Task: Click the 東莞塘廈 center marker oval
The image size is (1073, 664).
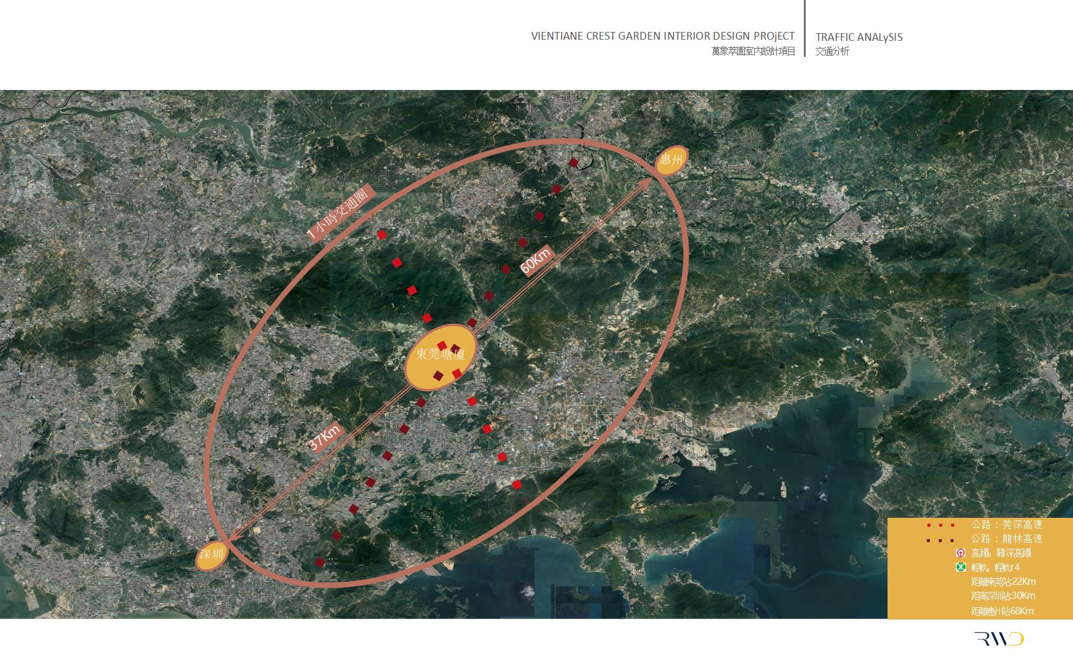Action: [x=440, y=357]
